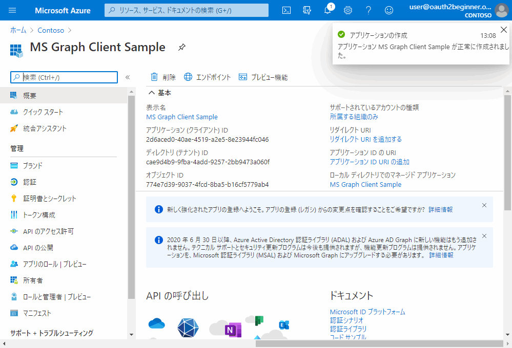This screenshot has width=512, height=348.
Task: Open managed application MS Graph Client Sample link
Action: [x=366, y=184]
